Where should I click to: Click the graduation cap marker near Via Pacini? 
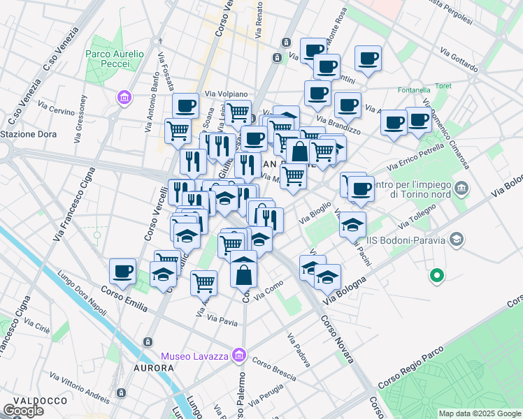pos(353,226)
